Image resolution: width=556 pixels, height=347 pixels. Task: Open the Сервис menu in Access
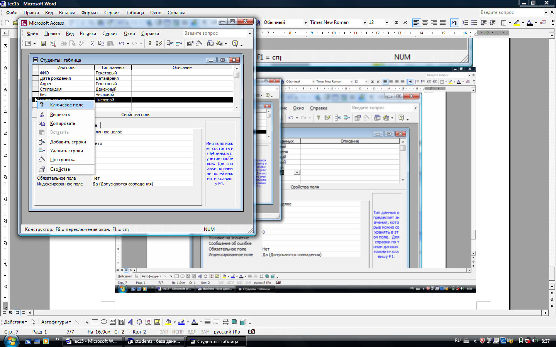110,34
